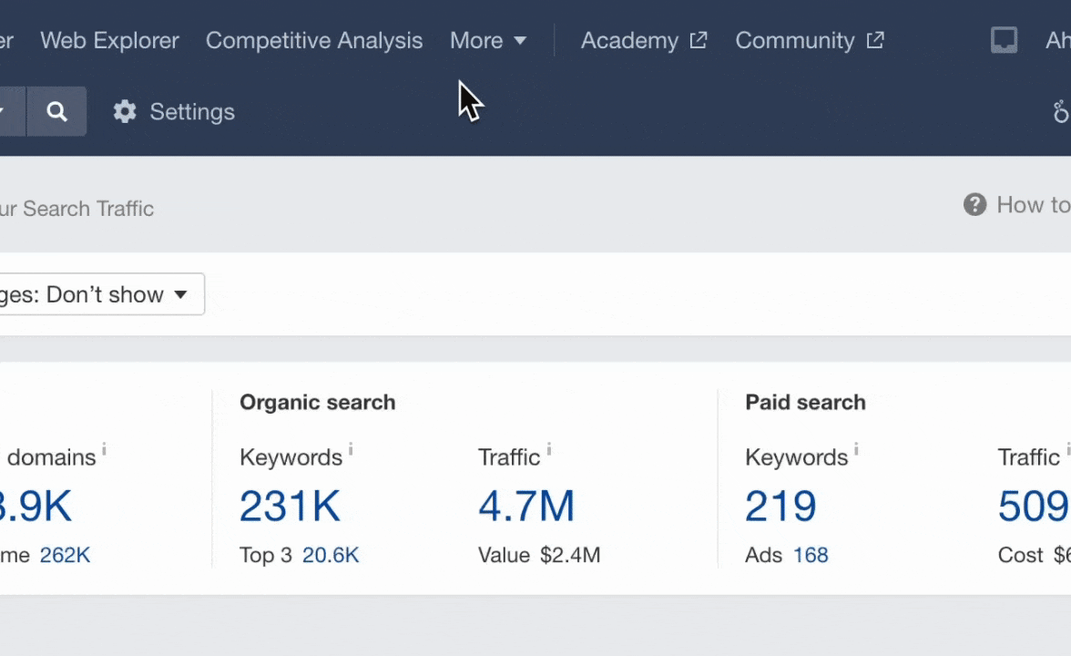This screenshot has height=656, width=1071.
Task: Click the 219 paid keywords number
Action: (x=780, y=507)
